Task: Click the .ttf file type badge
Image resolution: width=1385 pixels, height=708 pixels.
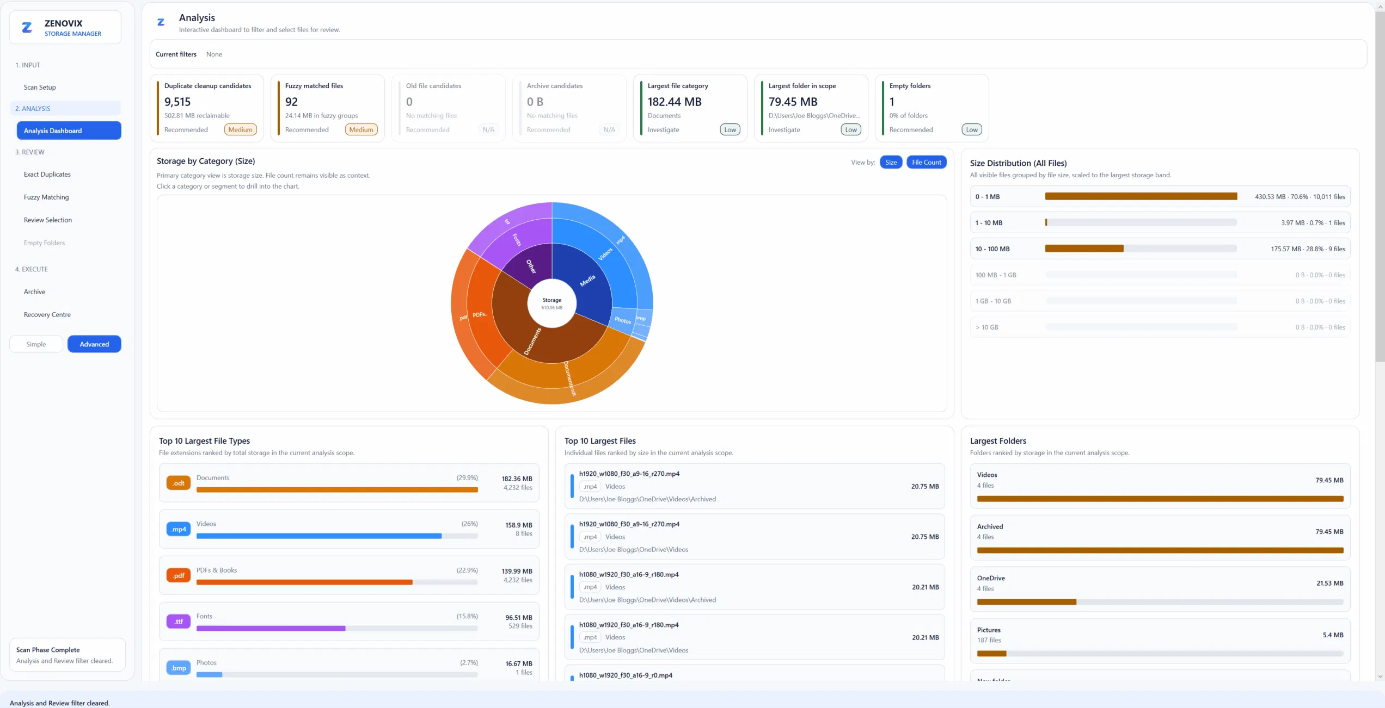Action: click(x=179, y=621)
